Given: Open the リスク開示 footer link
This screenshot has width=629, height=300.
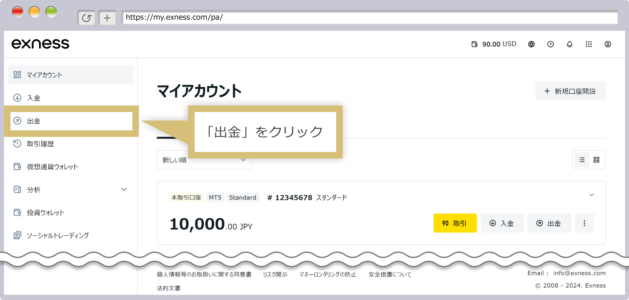Looking at the screenshot, I should click(x=275, y=274).
